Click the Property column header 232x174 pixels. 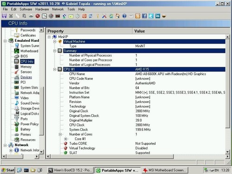[x=89, y=31]
